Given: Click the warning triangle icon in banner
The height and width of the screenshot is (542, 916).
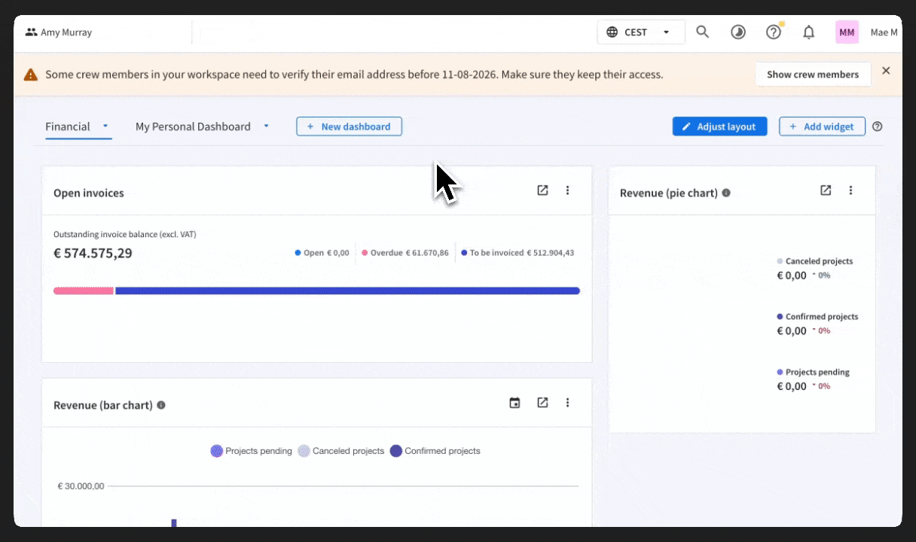Looking at the screenshot, I should click(30, 75).
